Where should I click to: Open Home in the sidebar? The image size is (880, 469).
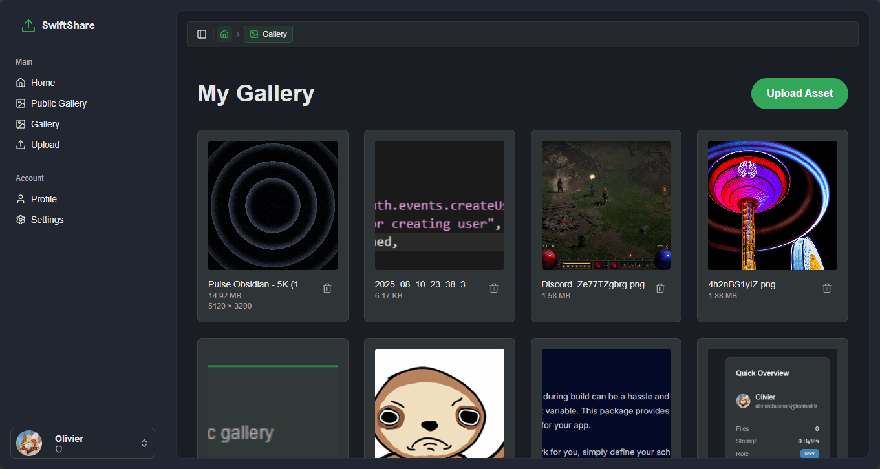(83, 83)
